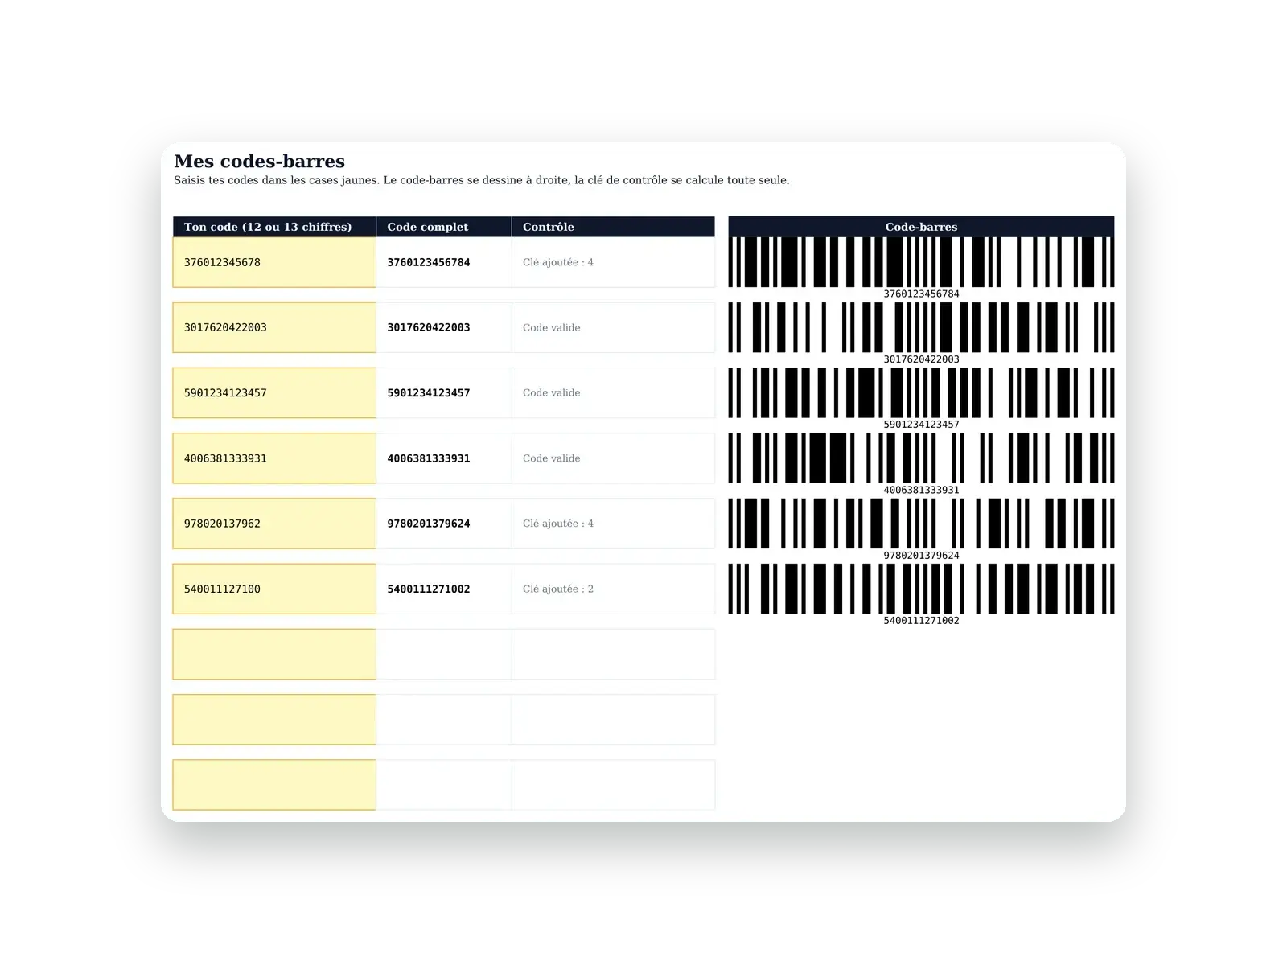Select input cell with 978020137962
Viewport: 1287px width, 965px height.
point(274,524)
